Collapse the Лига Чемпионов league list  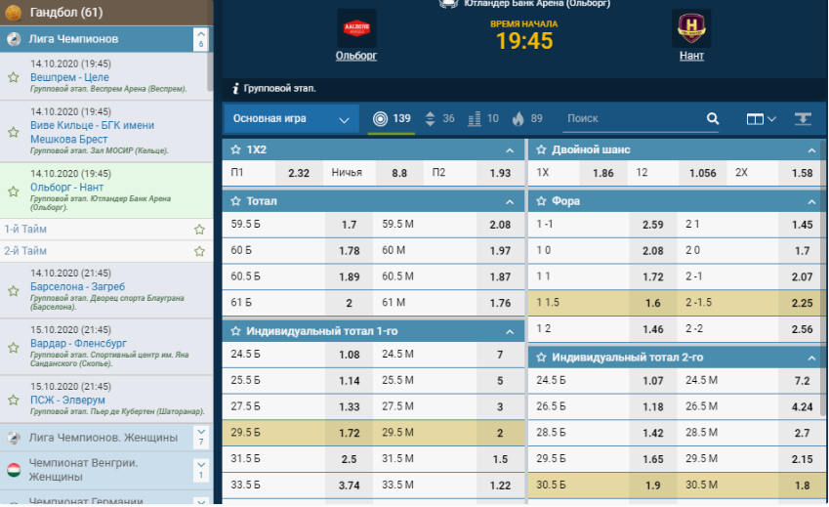(x=201, y=39)
